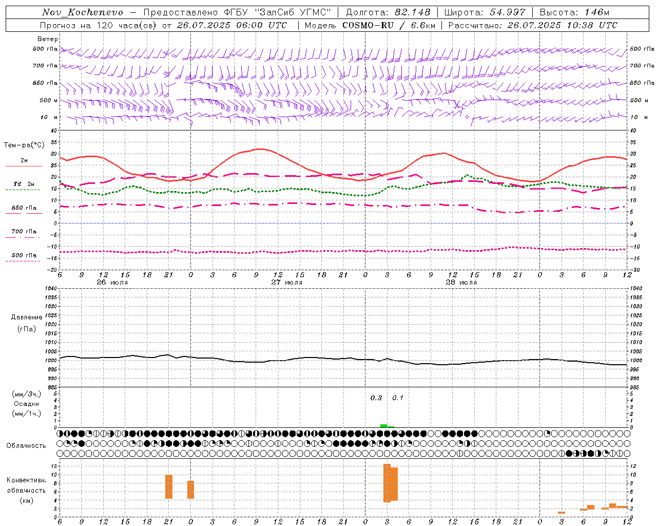This screenshot has height=526, width=657.
Task: Click the tallest green precipitation bar
Action: [383, 426]
